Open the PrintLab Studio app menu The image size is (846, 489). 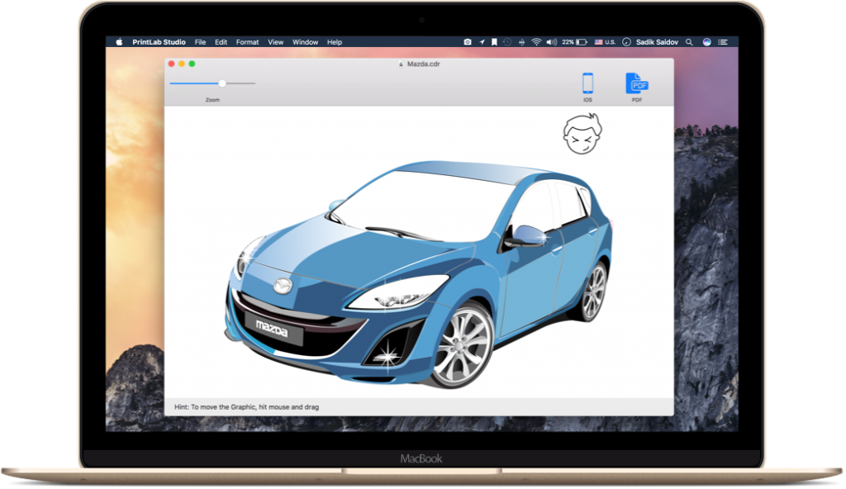click(159, 41)
